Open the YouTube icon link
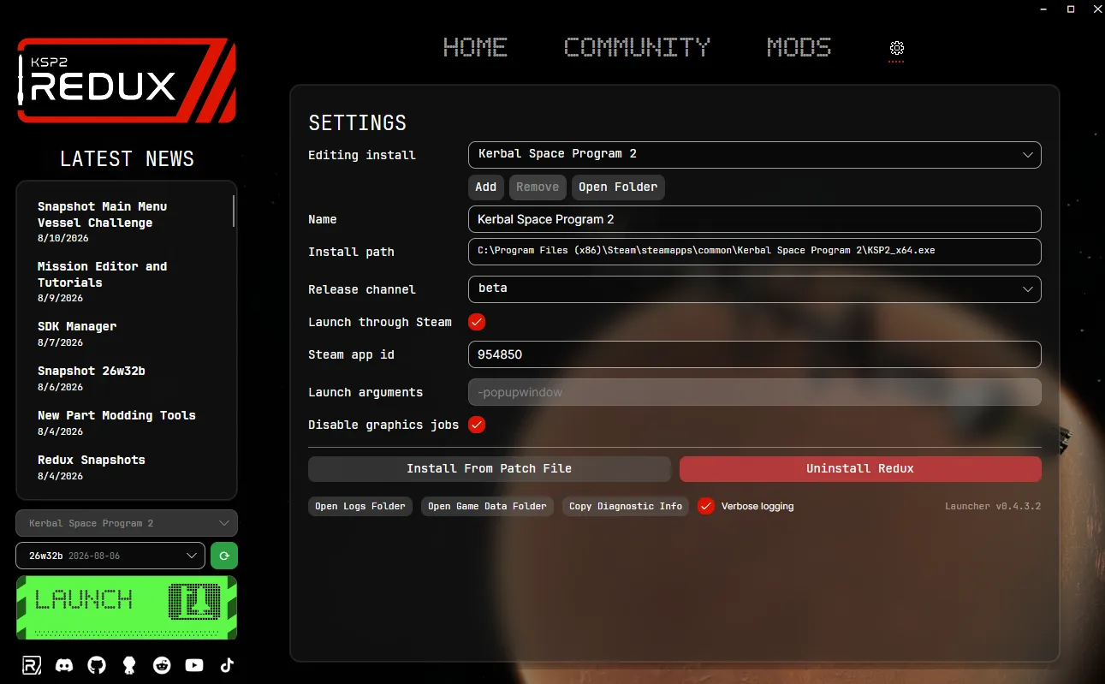The image size is (1105, 684). [194, 665]
